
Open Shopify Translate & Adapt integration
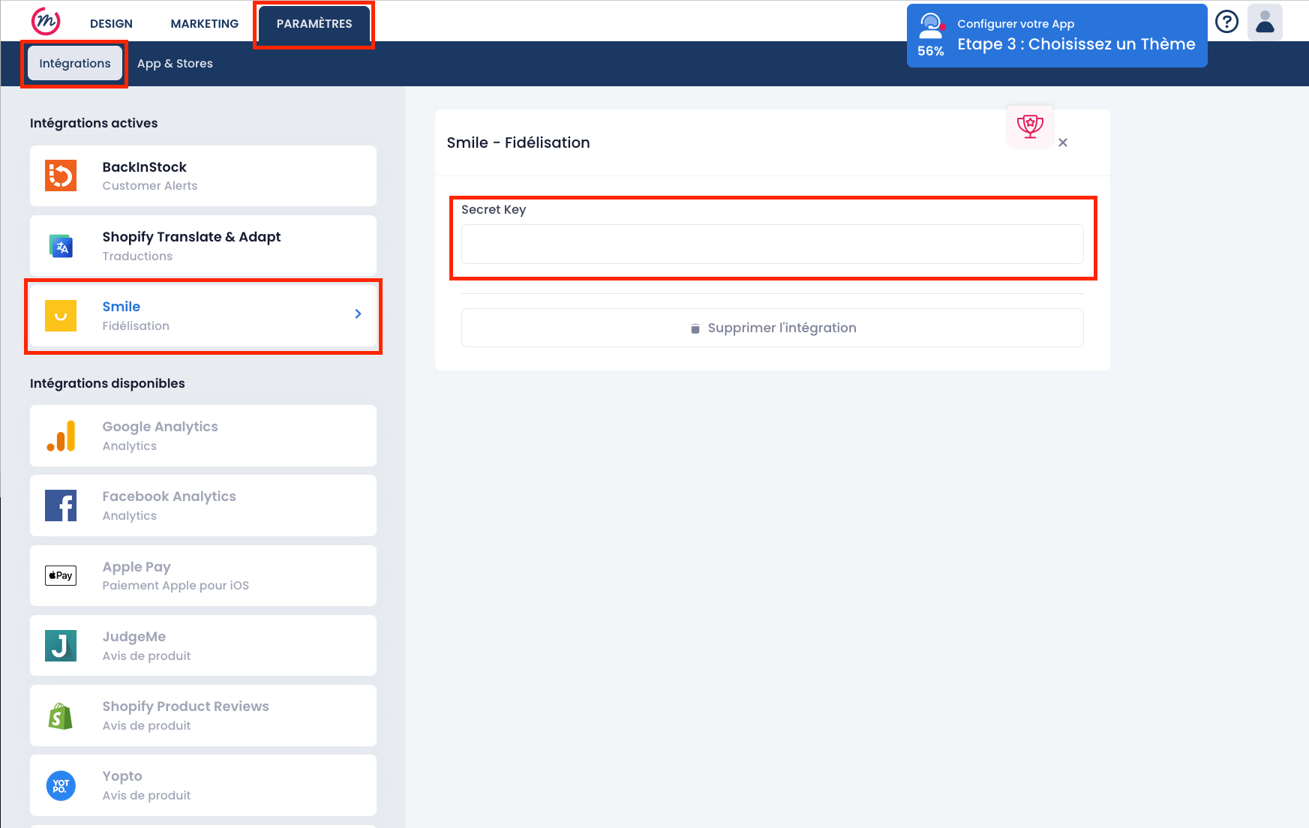click(203, 245)
